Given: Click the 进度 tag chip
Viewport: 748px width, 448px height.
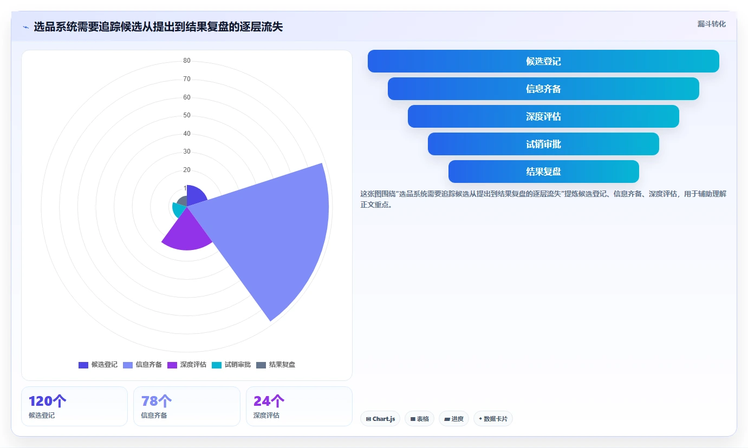Looking at the screenshot, I should tap(454, 419).
